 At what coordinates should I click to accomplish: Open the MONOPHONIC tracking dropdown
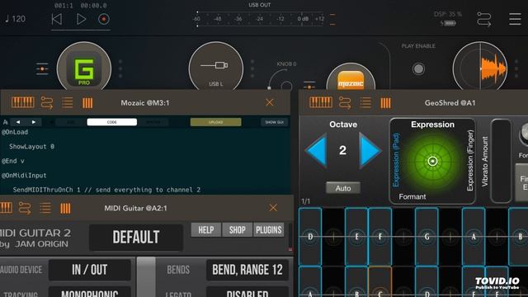pos(90,292)
